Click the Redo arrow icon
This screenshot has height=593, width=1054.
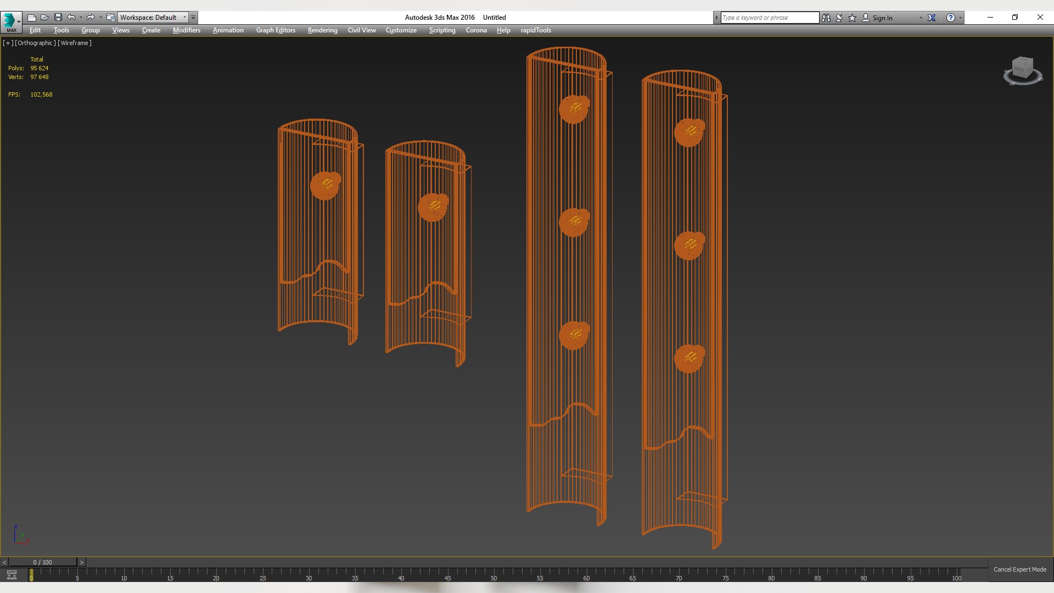coord(91,18)
